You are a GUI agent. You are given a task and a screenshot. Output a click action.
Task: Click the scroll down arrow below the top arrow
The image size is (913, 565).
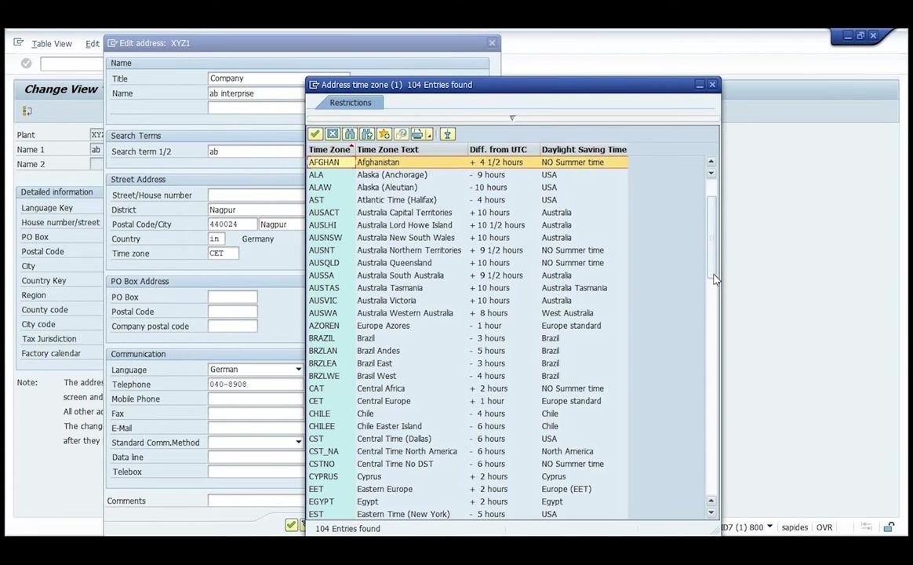[711, 173]
